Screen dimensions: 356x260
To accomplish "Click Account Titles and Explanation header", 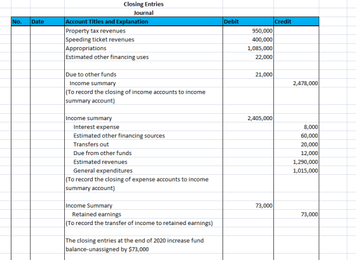I will point(144,22).
